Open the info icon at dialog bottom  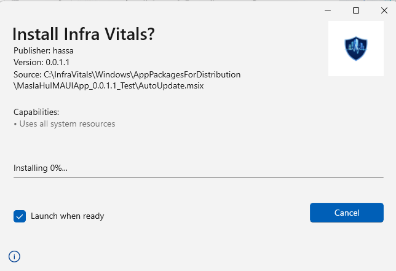click(x=14, y=257)
